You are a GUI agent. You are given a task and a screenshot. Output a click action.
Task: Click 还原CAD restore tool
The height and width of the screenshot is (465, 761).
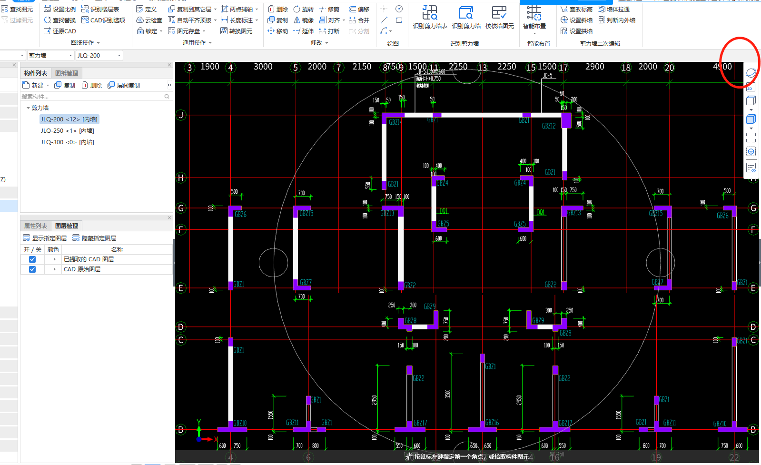[59, 31]
